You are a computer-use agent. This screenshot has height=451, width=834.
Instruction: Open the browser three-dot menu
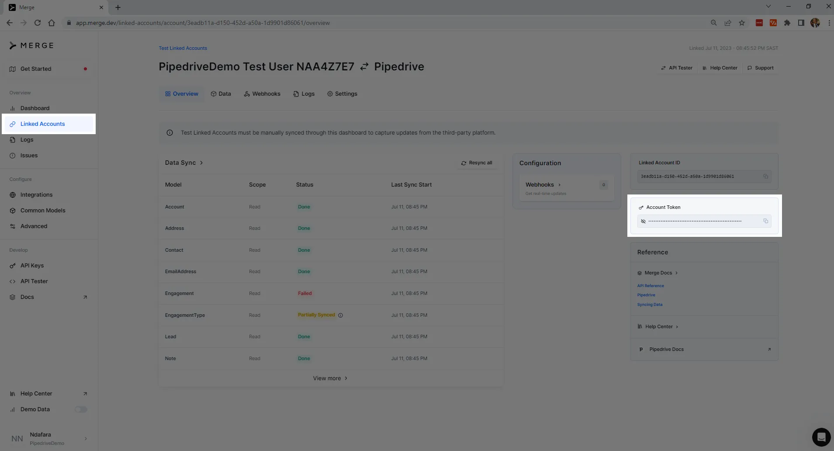[x=829, y=23]
